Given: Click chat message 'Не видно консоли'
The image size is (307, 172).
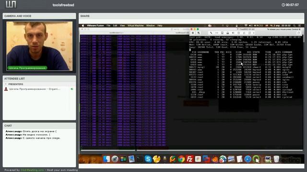Looking at the screenshot, I should tap(36, 135).
